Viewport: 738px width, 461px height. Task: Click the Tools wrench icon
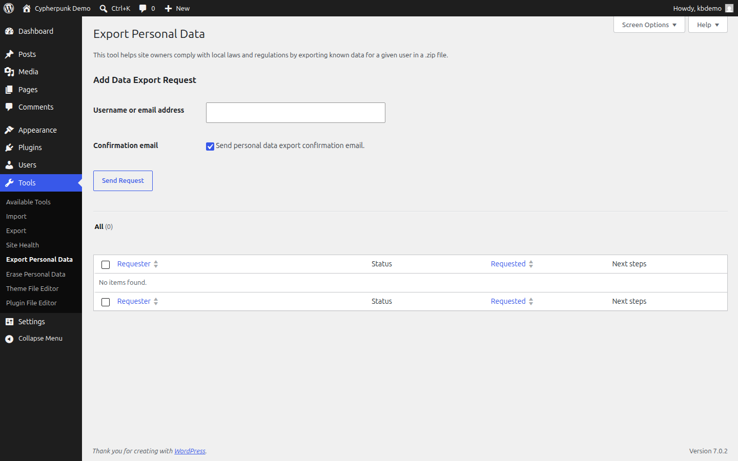click(x=9, y=183)
